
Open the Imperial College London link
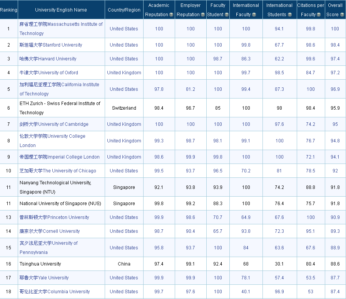60,157
